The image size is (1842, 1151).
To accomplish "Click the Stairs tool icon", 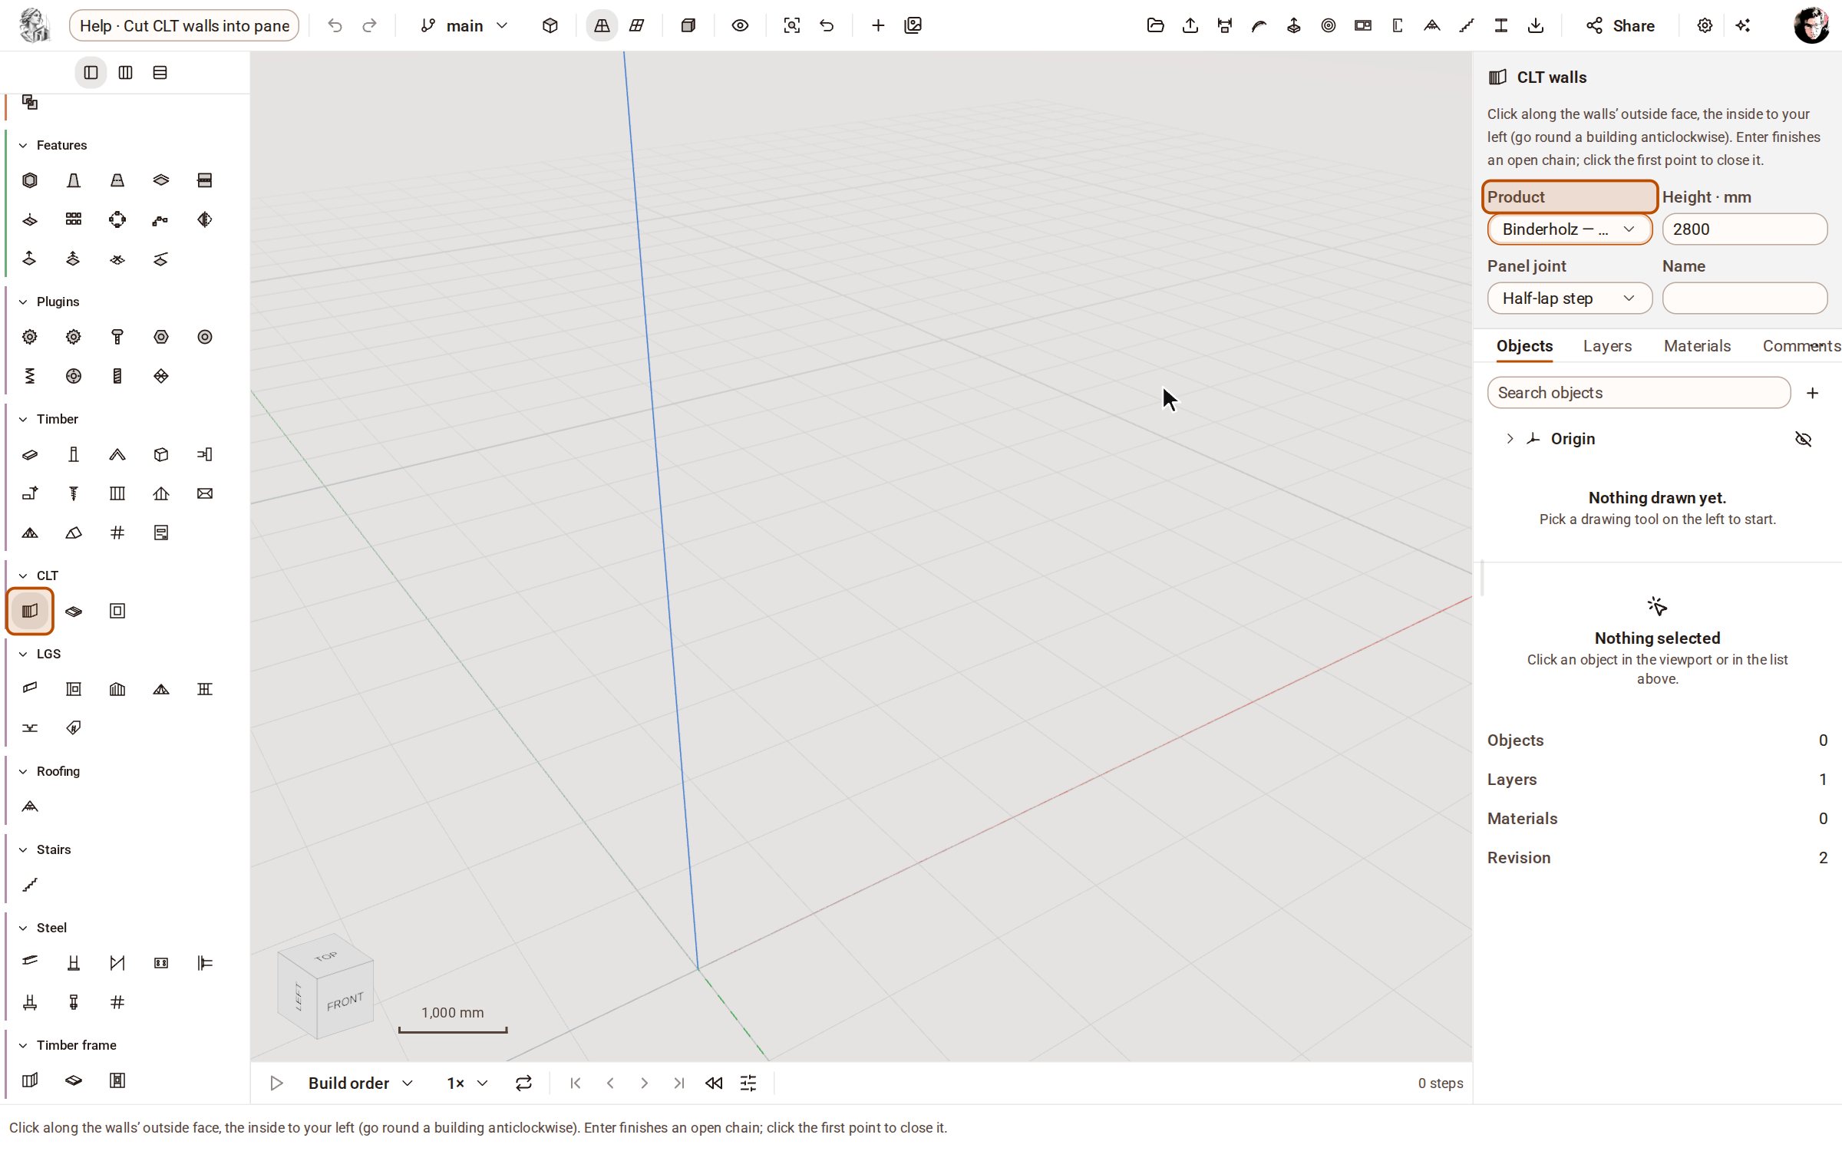I will [30, 885].
